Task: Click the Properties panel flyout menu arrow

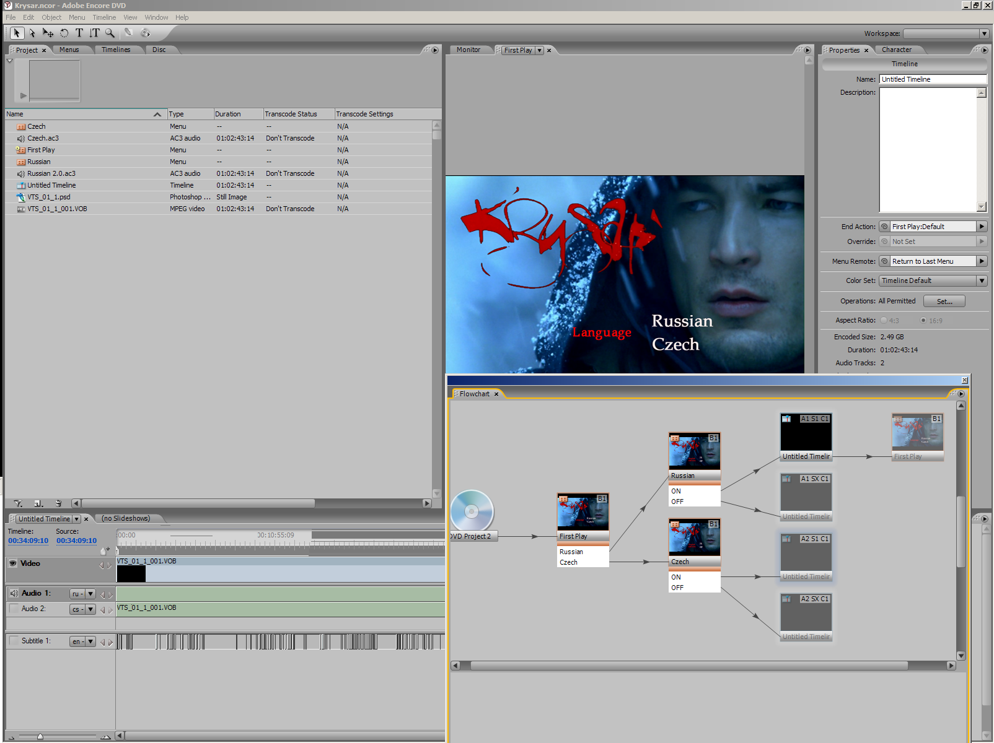Action: [985, 50]
